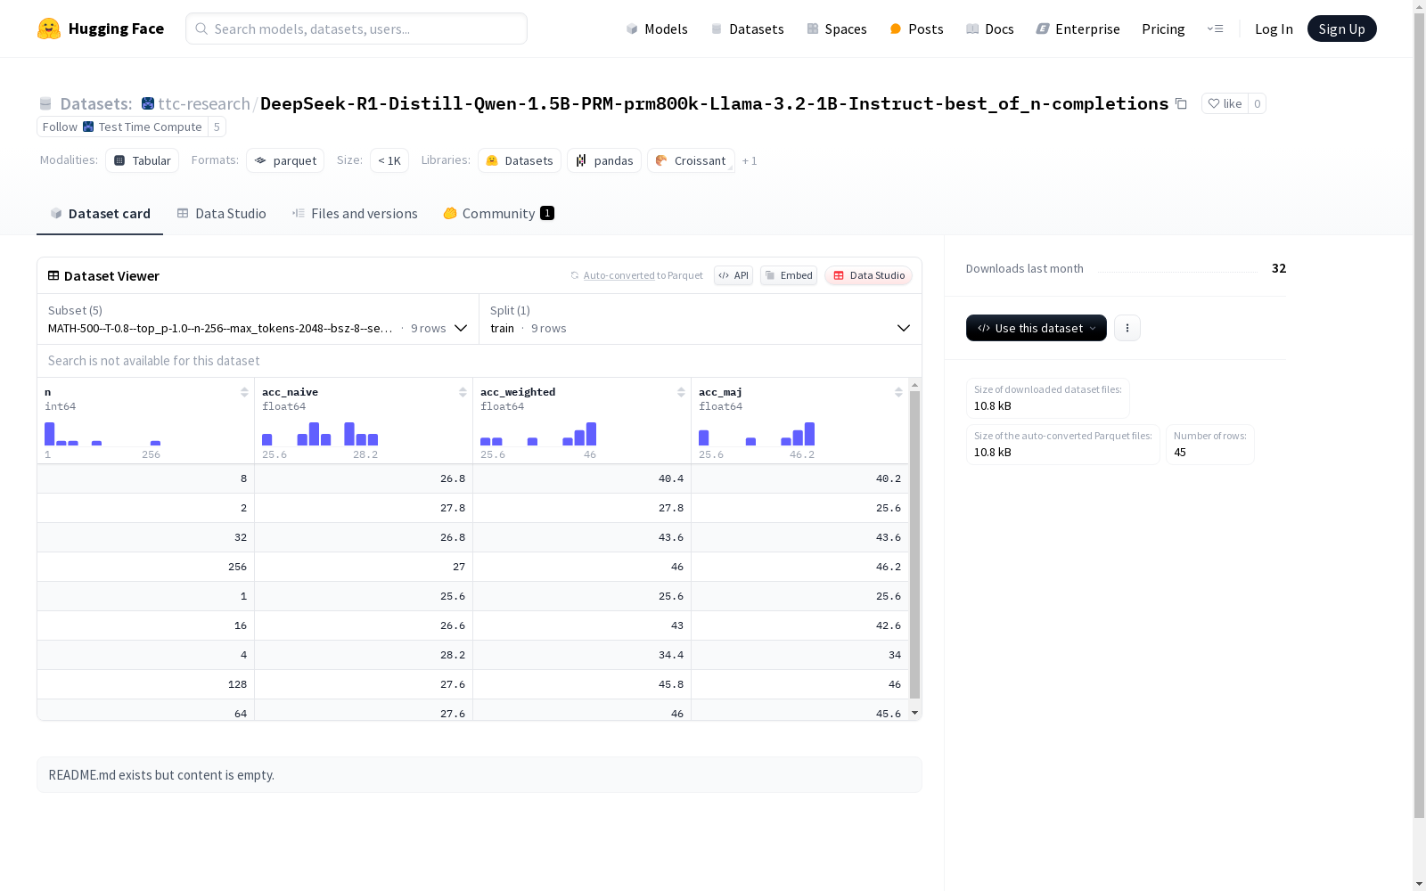Select the parquet format tag

[x=285, y=160]
